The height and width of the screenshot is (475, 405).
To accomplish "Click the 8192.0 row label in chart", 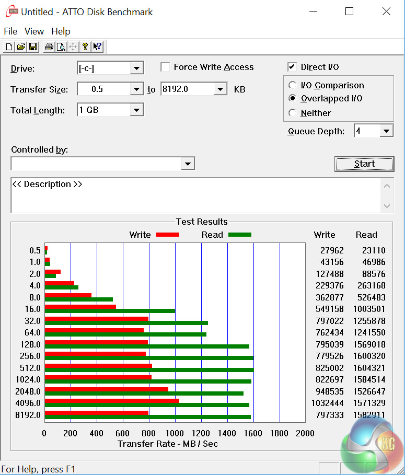I will tap(28, 415).
